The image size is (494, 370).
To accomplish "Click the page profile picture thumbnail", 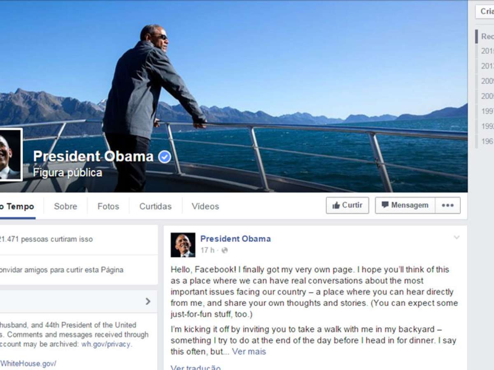I will pos(10,155).
